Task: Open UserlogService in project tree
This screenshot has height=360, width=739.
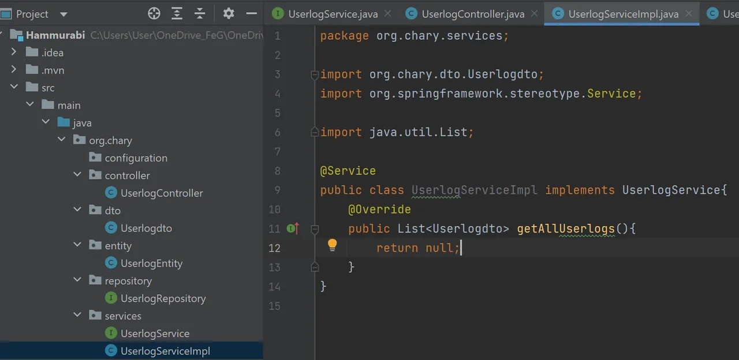Action: point(155,333)
